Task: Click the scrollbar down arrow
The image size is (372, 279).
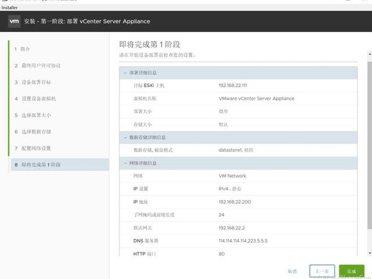Action: pos(370,253)
